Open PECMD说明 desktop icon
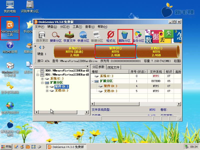The width and height of the screenshot is (200, 150). tap(10, 47)
